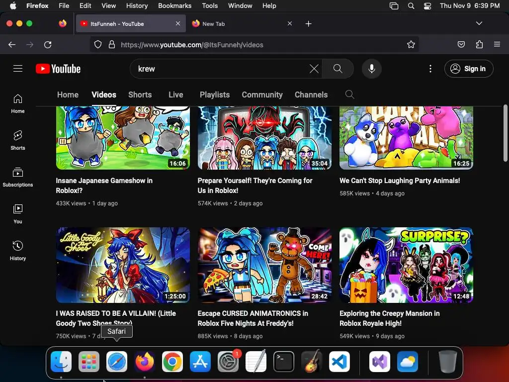Show site security padlock info
Image resolution: width=509 pixels, height=382 pixels.
[112, 44]
